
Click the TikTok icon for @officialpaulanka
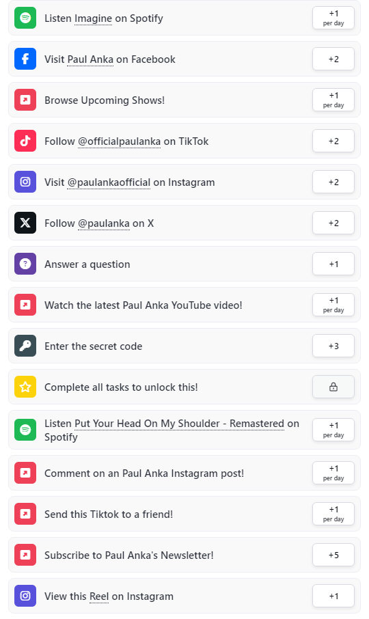click(x=25, y=141)
